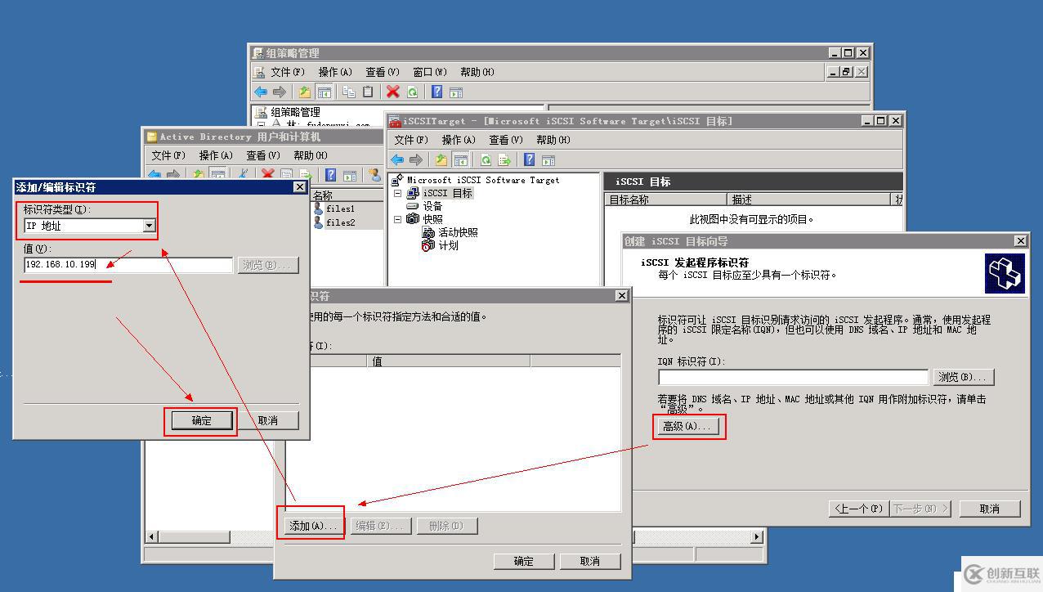Open 帮助(H) menu in iSCSITarget window

tap(553, 140)
